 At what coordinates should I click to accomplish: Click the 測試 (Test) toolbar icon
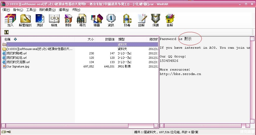point(40,20)
